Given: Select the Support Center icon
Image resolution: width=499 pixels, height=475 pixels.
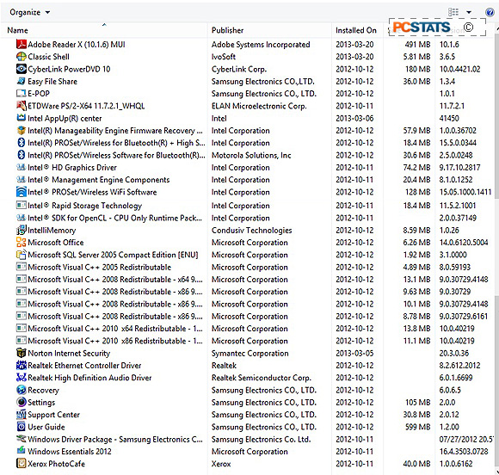Looking at the screenshot, I should pos(21,414).
